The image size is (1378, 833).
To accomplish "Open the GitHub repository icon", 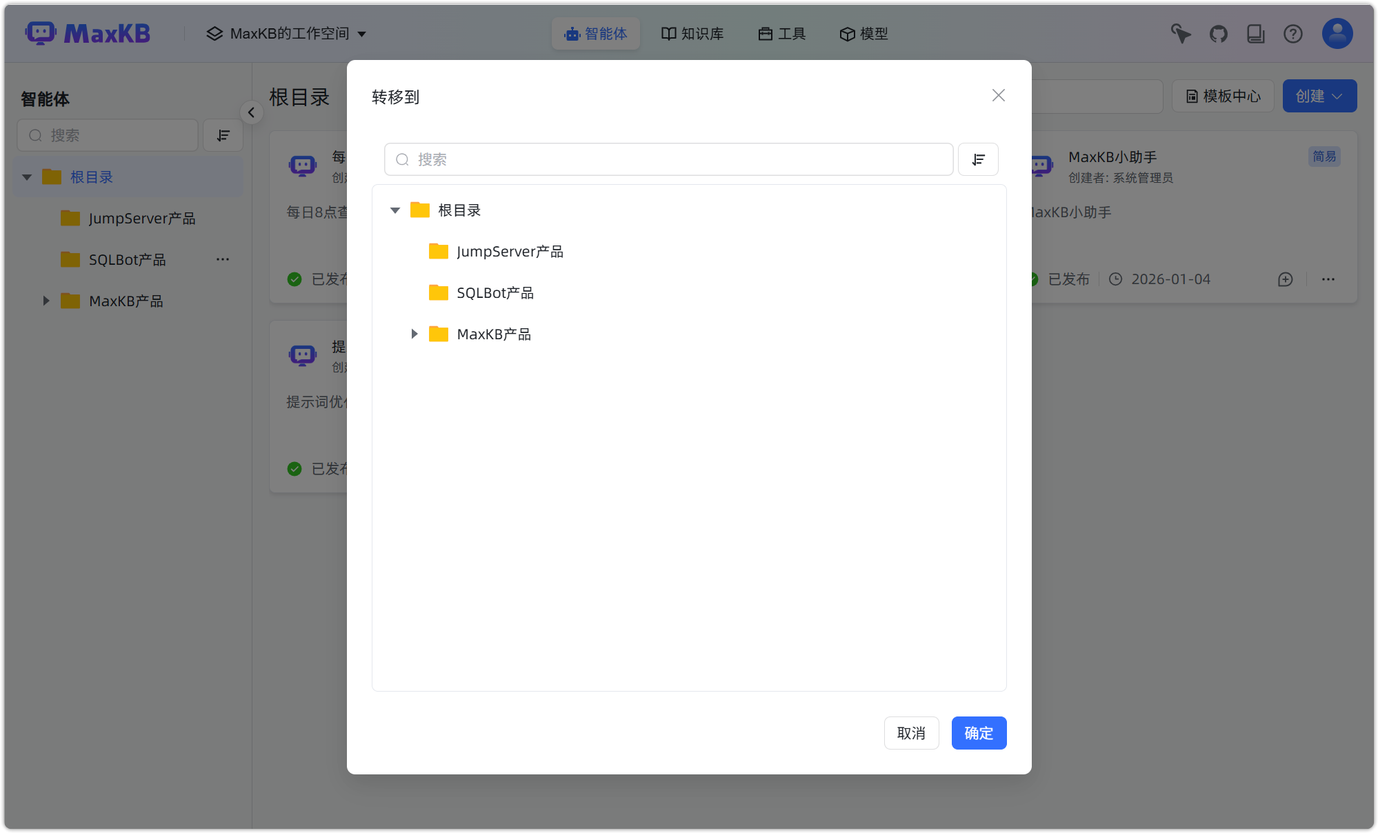I will (1218, 33).
